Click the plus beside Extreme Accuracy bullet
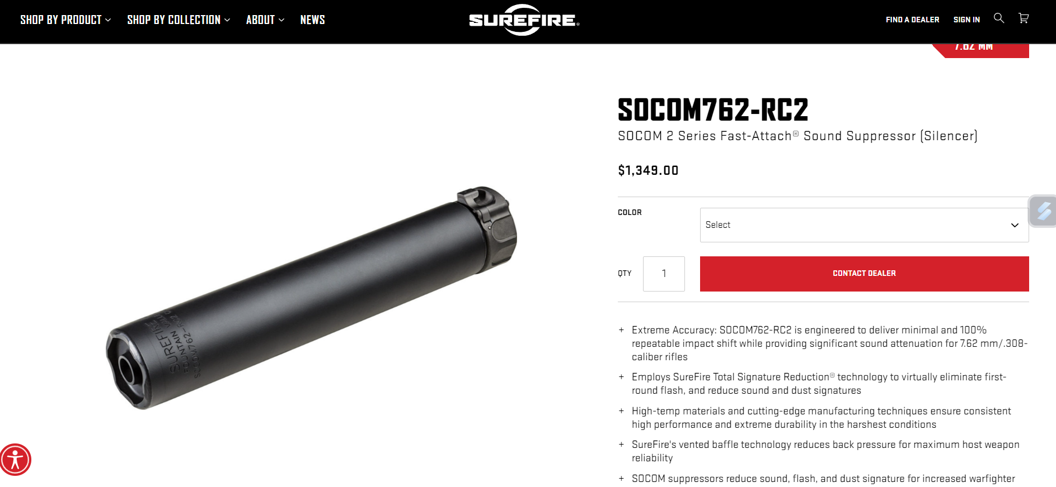Image resolution: width=1056 pixels, height=487 pixels. pyautogui.click(x=621, y=330)
